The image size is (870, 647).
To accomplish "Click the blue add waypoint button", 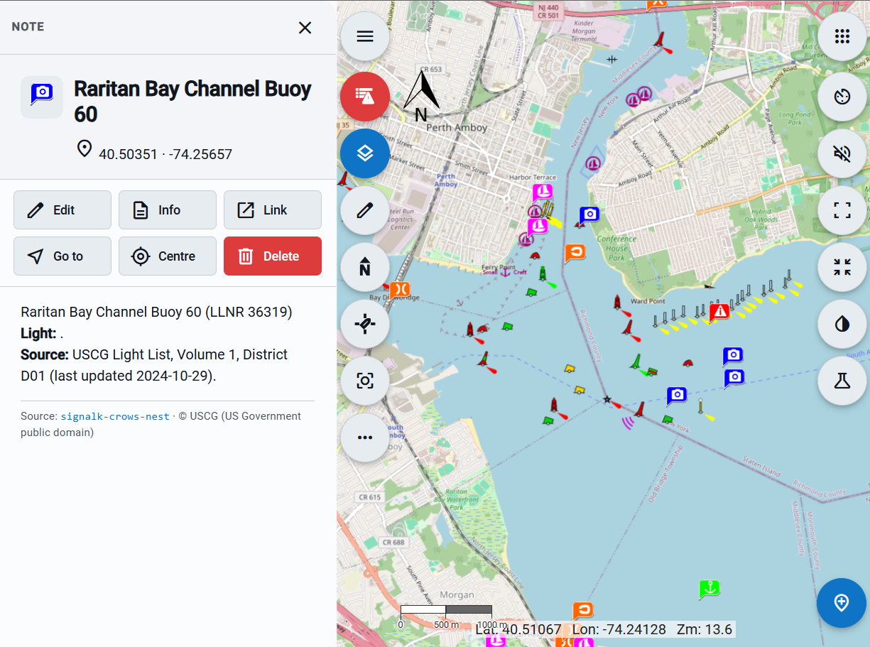I will [842, 603].
